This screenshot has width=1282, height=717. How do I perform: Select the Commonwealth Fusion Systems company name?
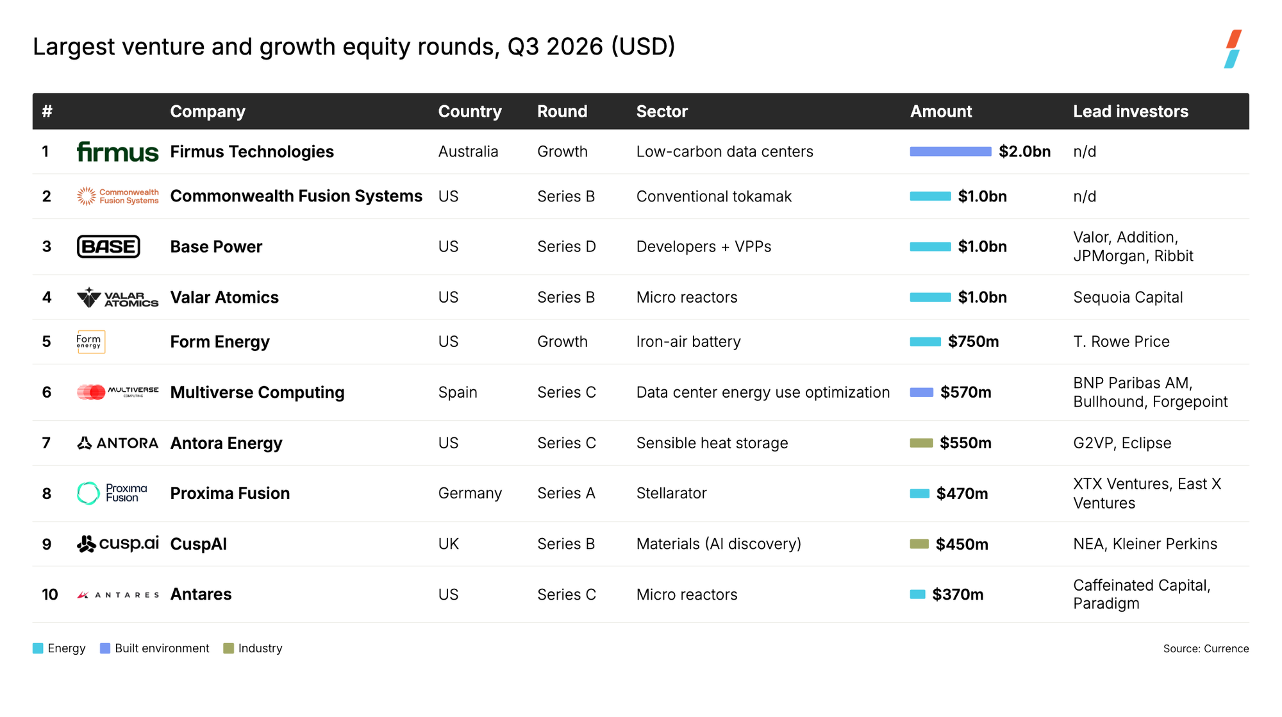click(296, 196)
